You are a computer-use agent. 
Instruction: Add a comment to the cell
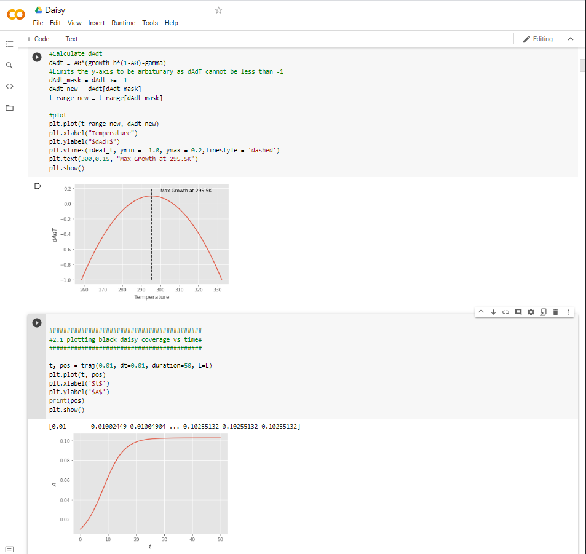[x=518, y=312]
